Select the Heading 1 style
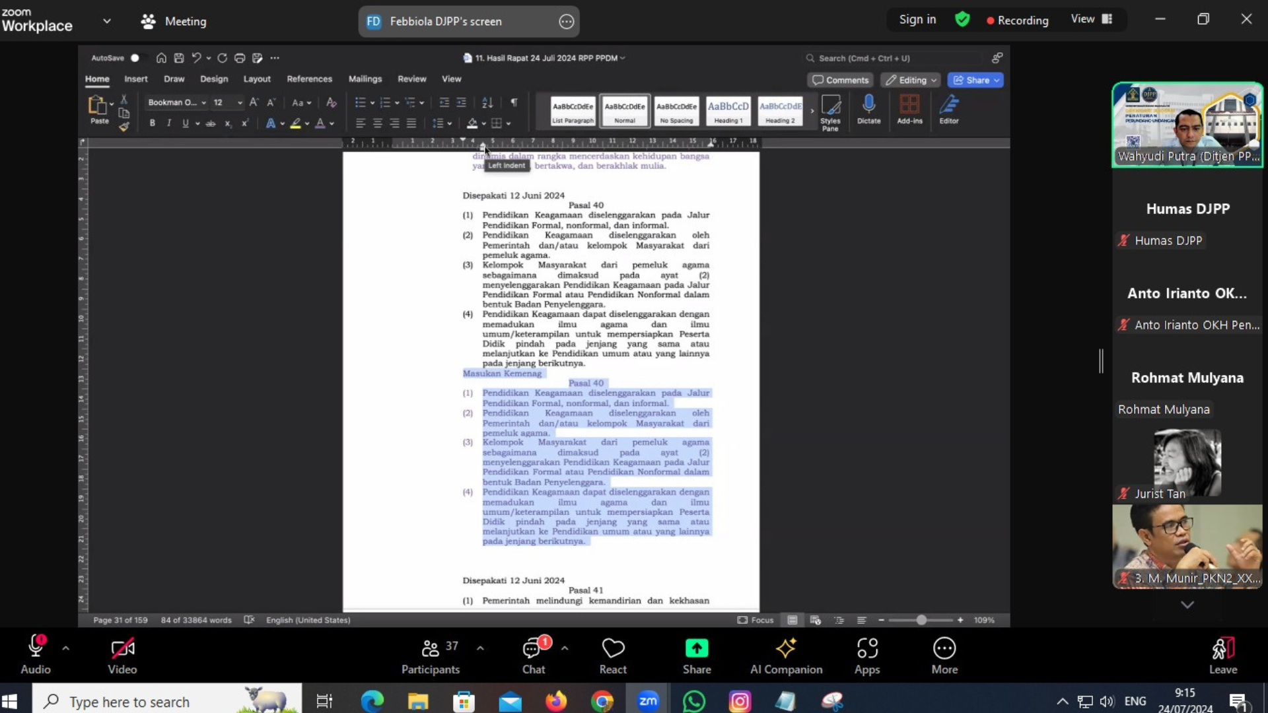1268x713 pixels. click(x=728, y=111)
